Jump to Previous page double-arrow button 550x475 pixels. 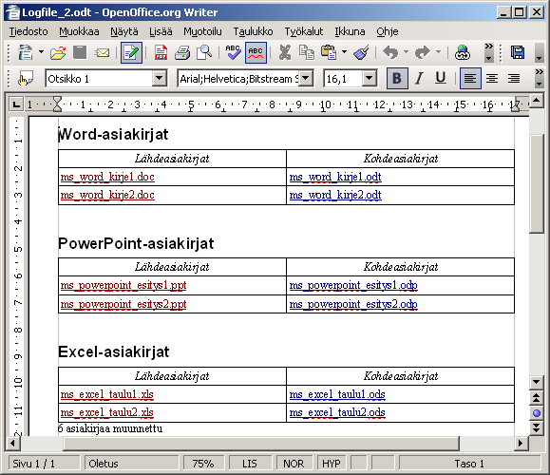pos(537,398)
